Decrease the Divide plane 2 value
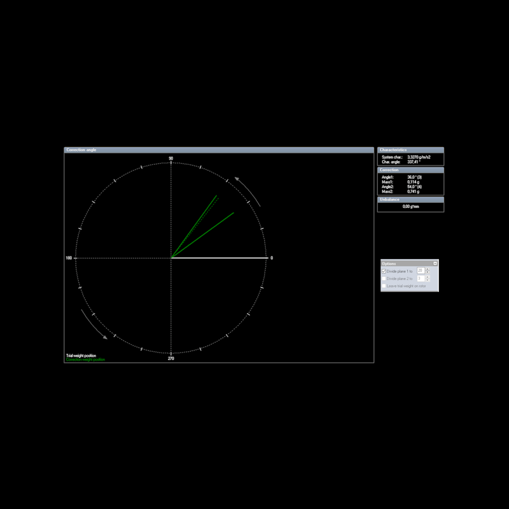509x509 pixels. pos(428,280)
